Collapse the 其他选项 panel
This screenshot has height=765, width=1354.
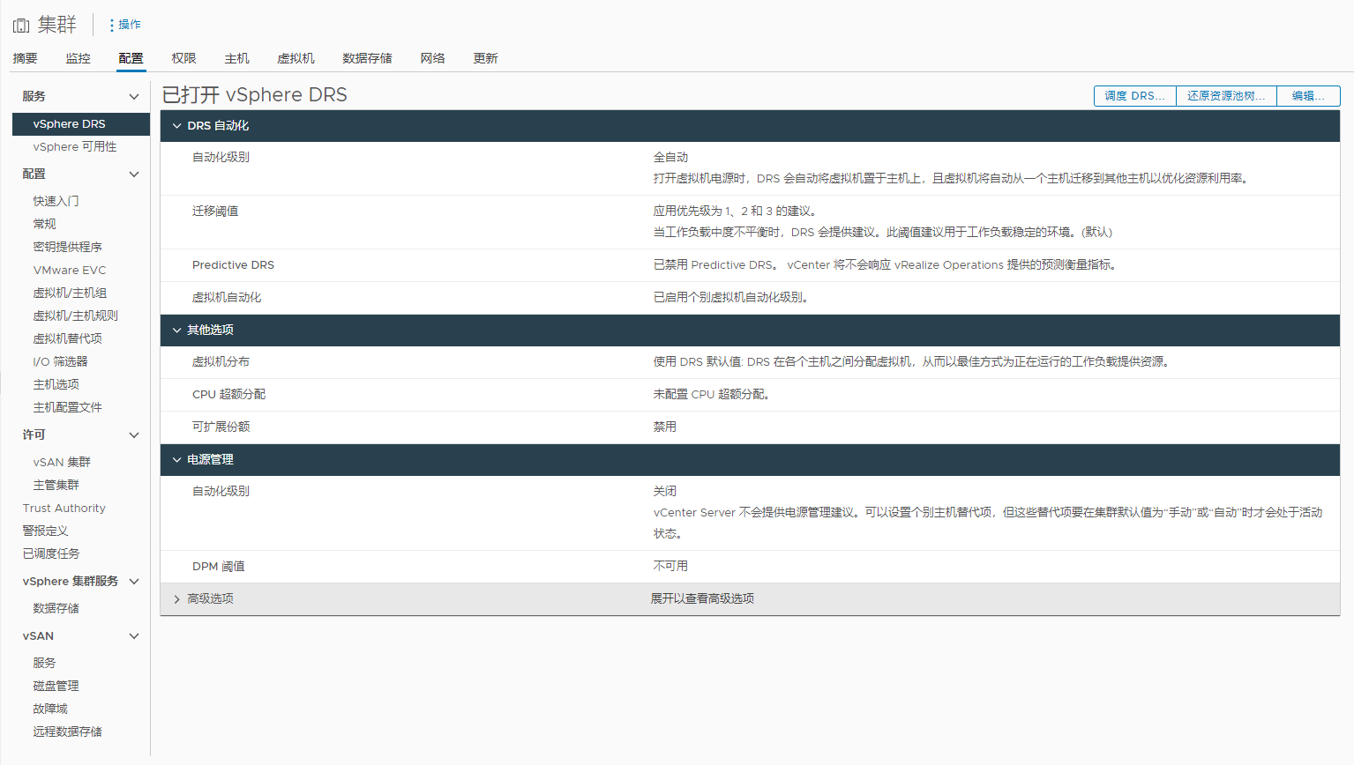(176, 330)
